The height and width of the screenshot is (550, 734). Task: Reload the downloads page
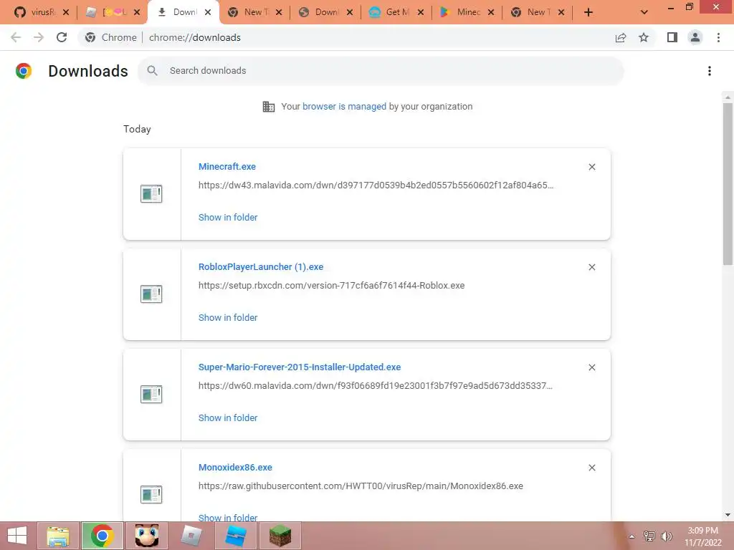[x=62, y=37]
